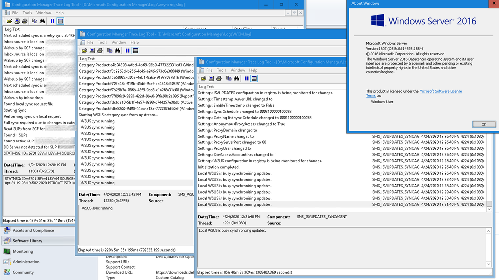499x280 pixels.
Task: Click Open icon in front Trace Log window
Action: tap(204, 79)
